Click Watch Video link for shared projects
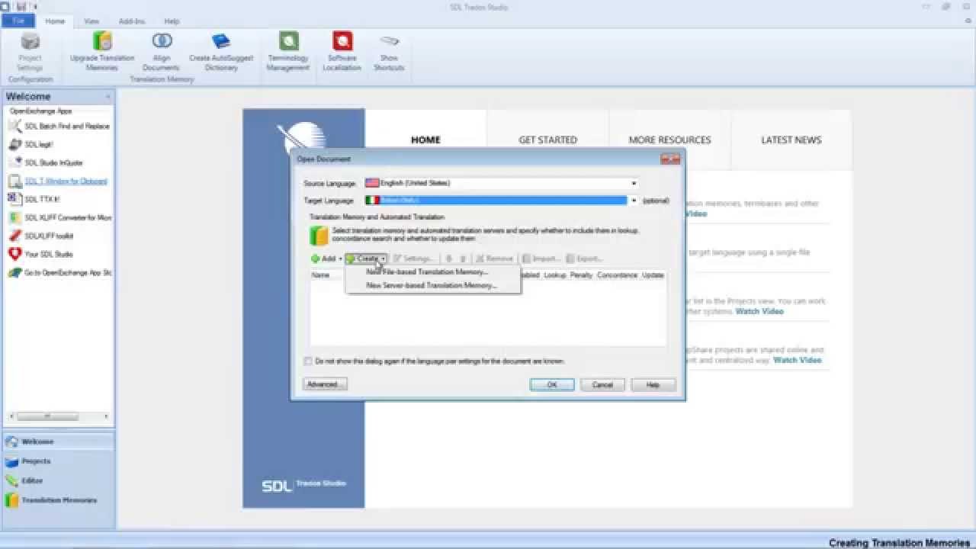 798,360
